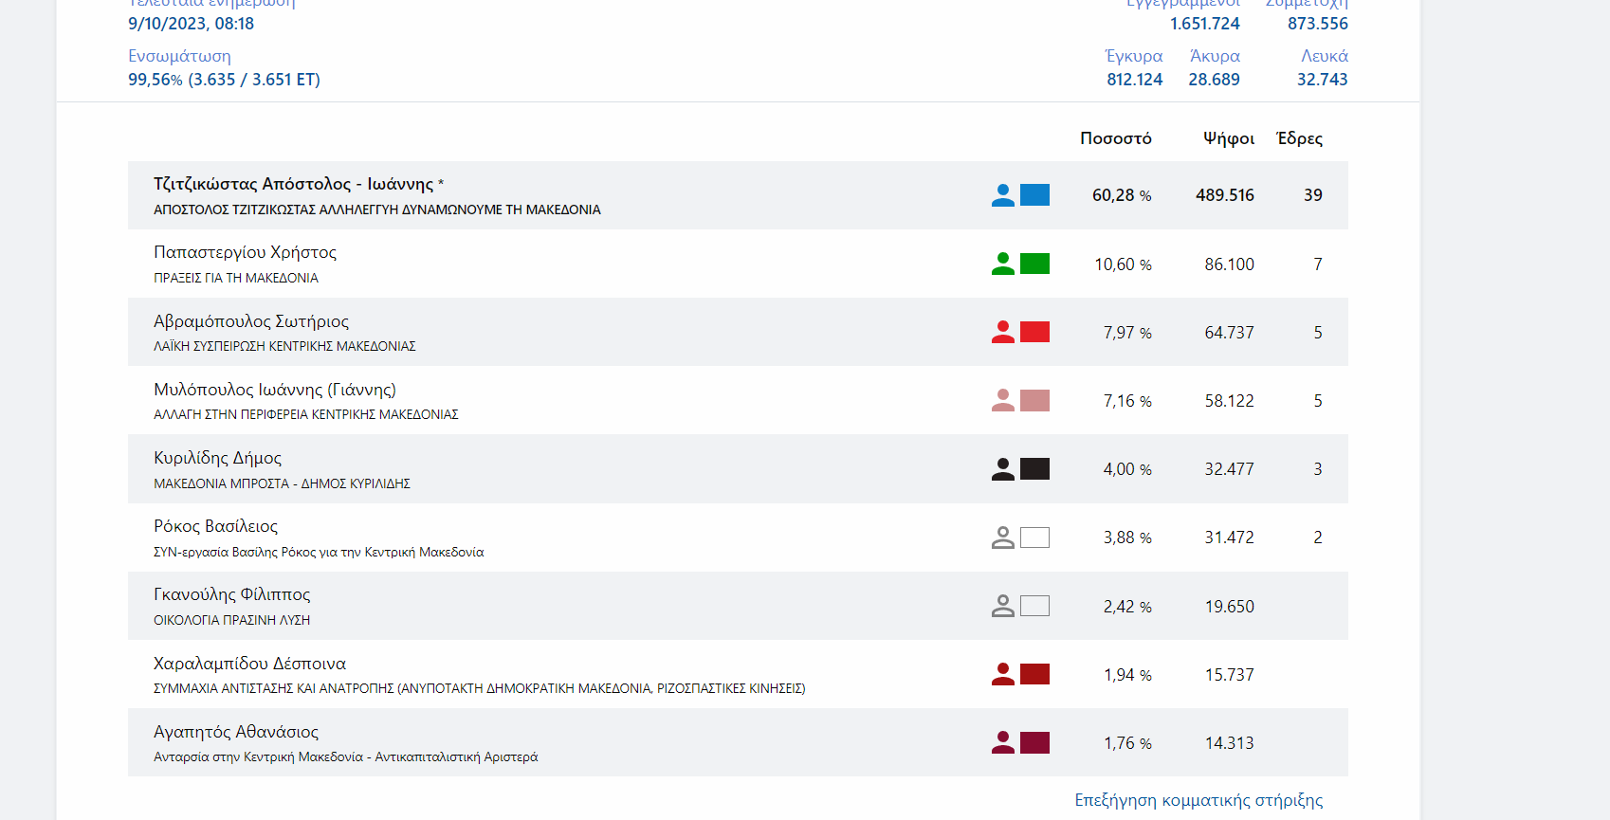This screenshot has height=820, width=1610.
Task: Open Επεξήγηση κομματικής στήριξης link
Action: click(x=1198, y=800)
